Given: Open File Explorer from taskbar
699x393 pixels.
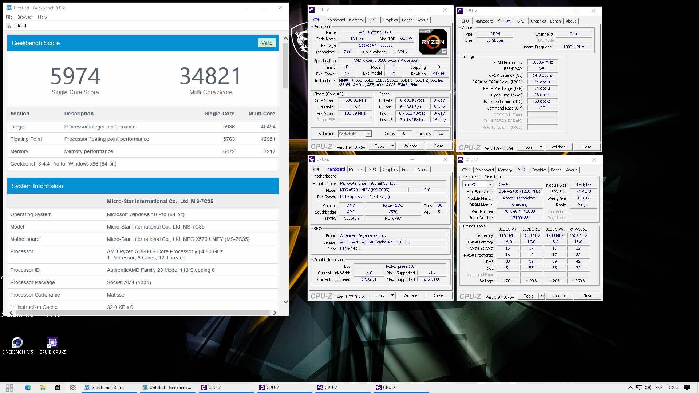Looking at the screenshot, I should tap(43, 388).
